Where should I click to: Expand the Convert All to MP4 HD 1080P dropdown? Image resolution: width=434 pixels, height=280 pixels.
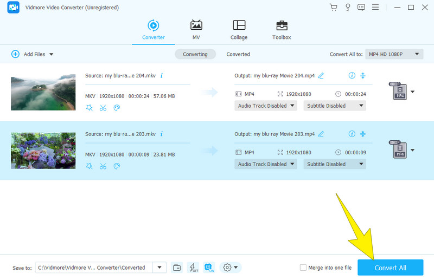[394, 54]
